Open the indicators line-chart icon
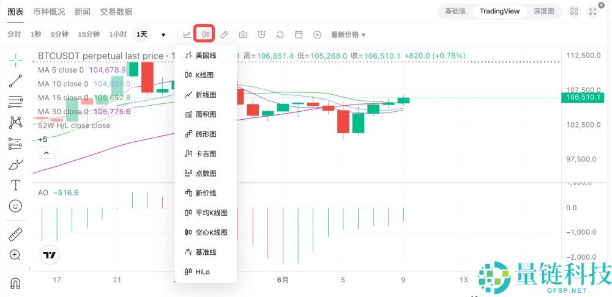The image size is (612, 297). (187, 35)
